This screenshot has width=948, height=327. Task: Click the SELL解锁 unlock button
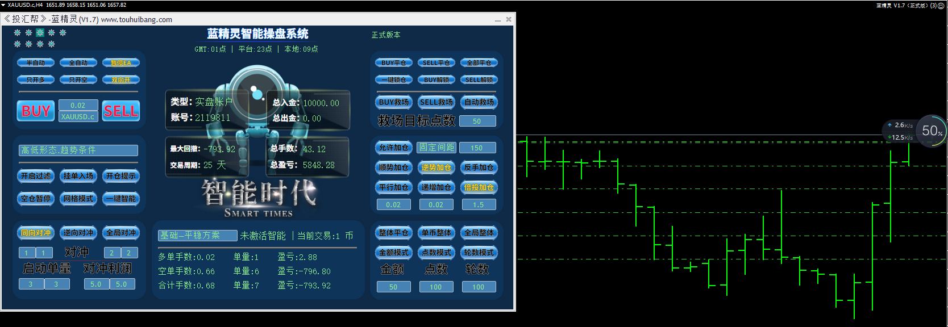point(479,80)
